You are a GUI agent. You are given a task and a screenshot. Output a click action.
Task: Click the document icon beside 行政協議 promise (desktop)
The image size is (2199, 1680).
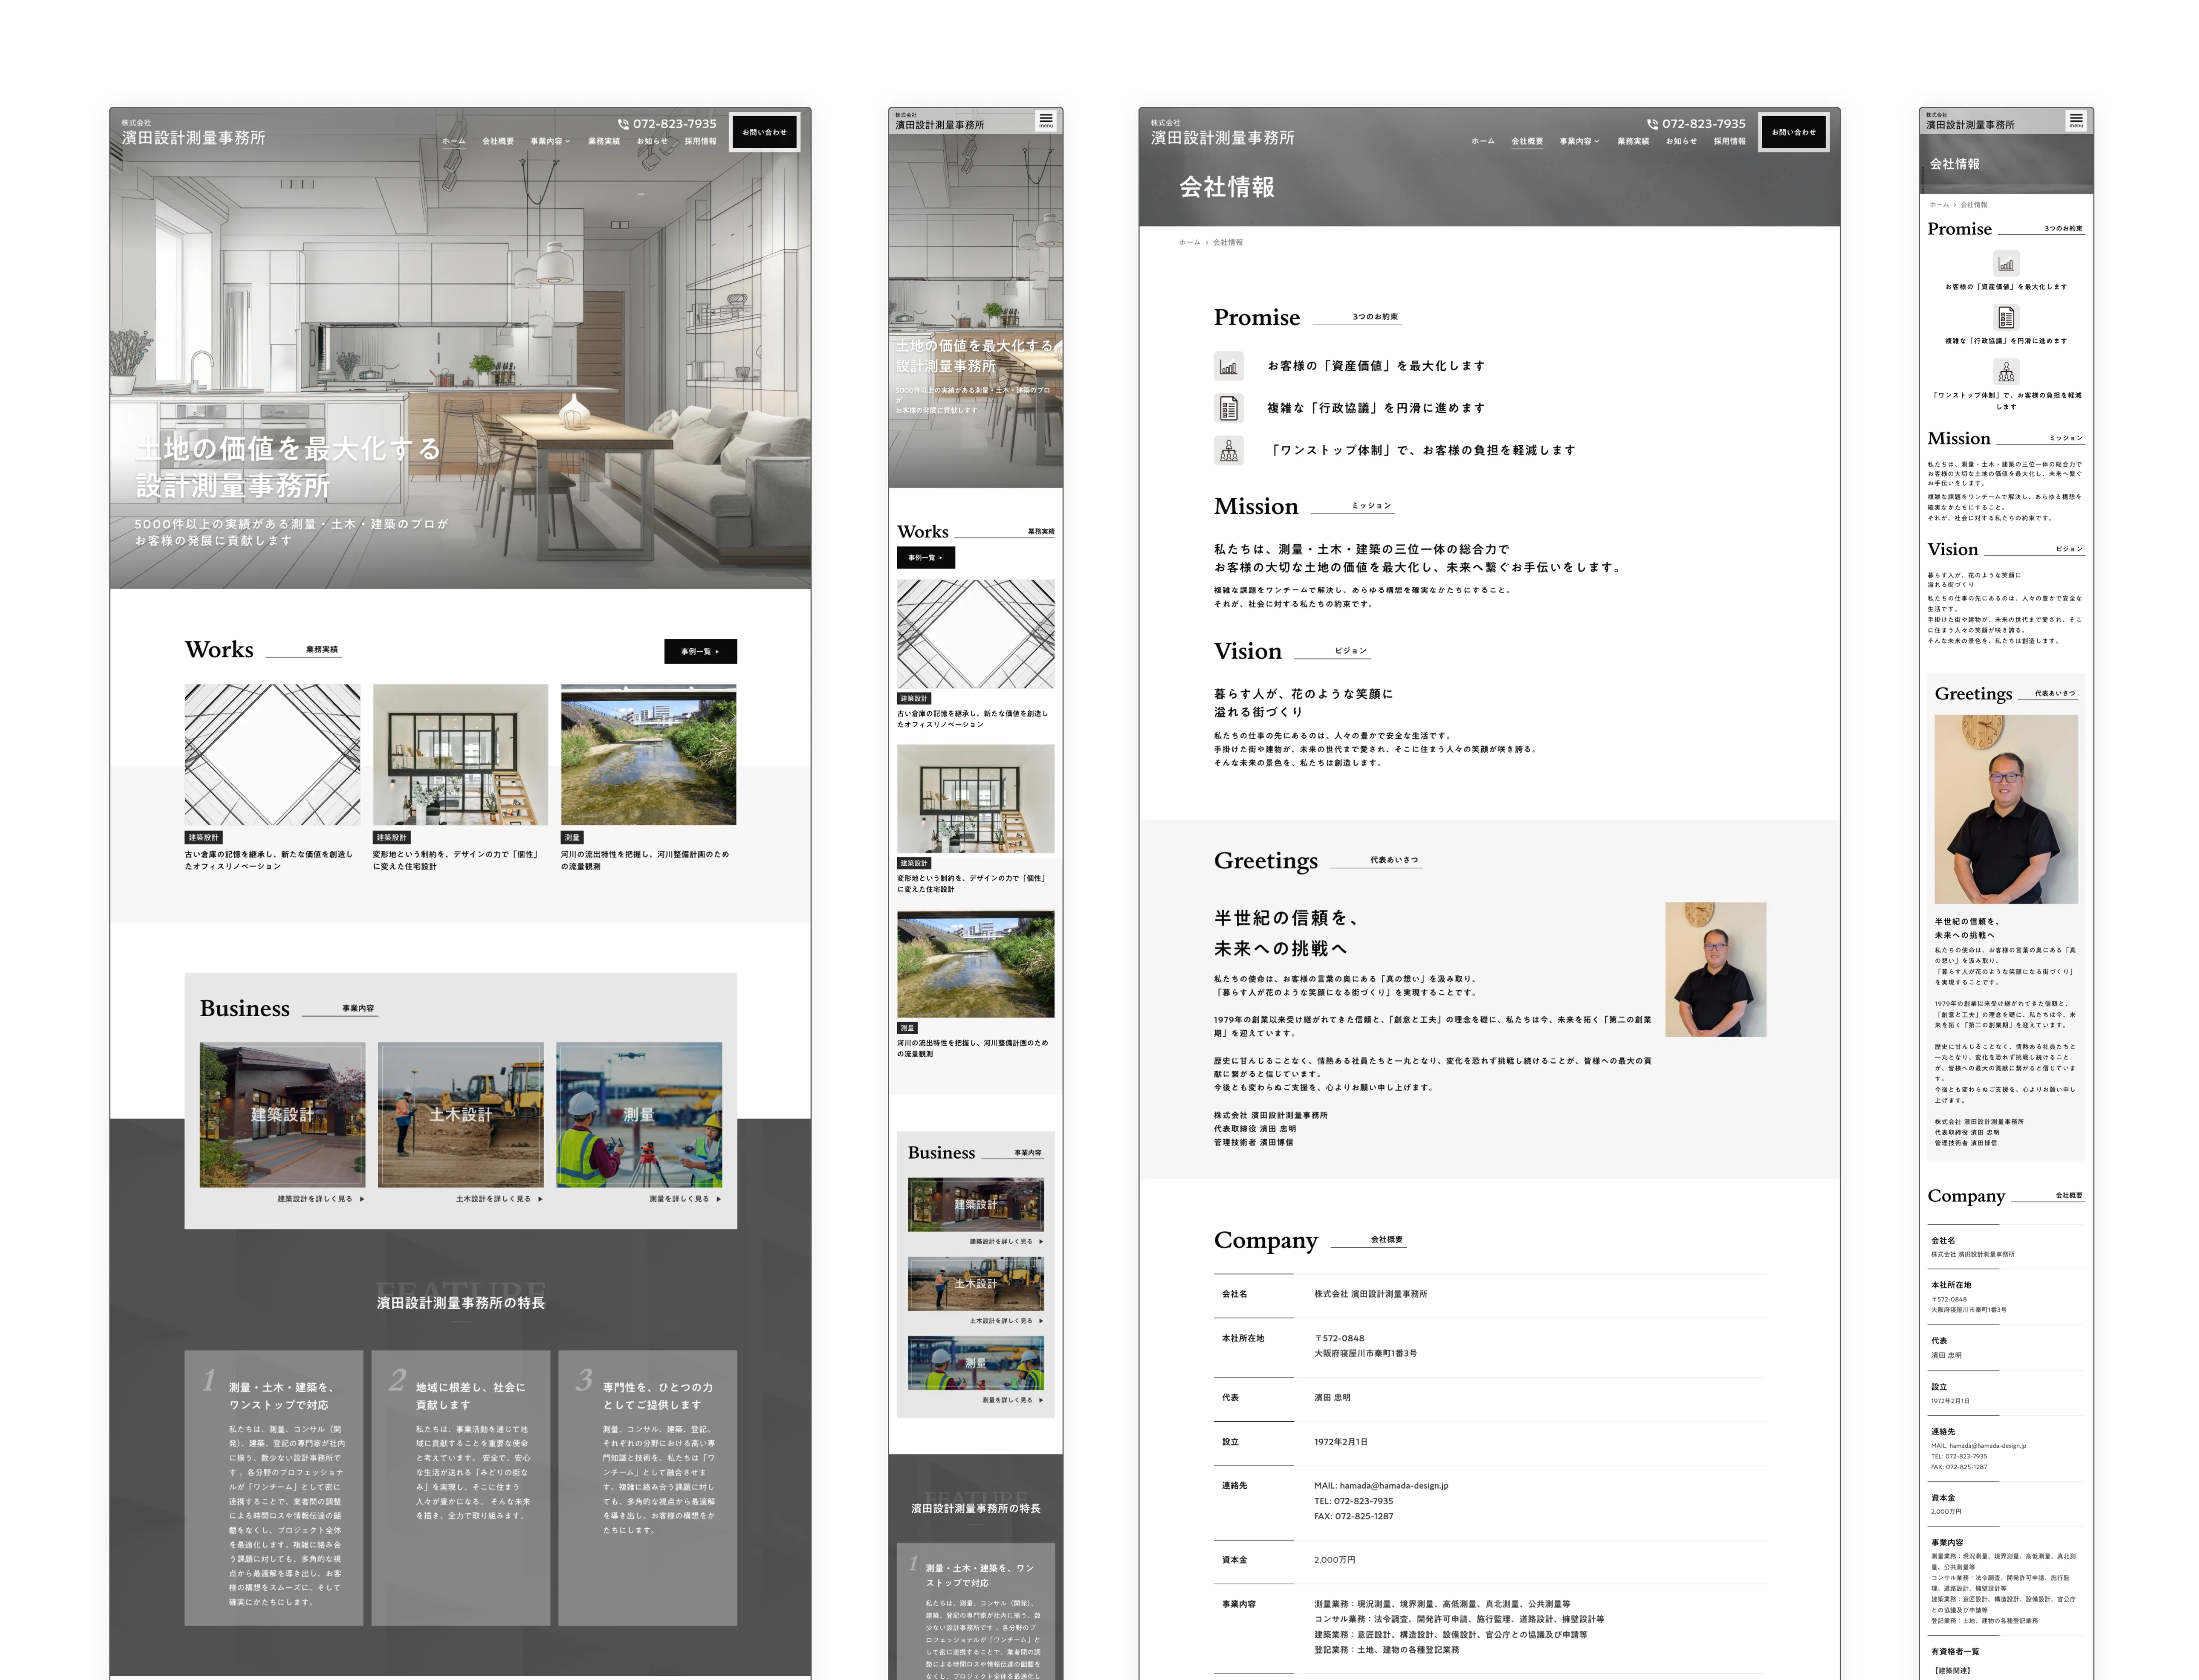[1228, 408]
